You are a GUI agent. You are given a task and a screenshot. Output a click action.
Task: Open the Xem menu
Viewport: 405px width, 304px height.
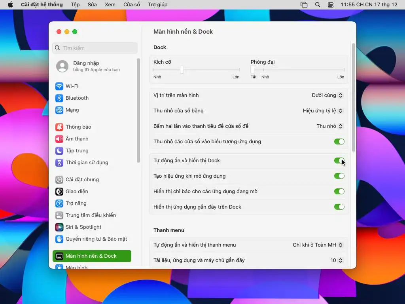point(110,5)
